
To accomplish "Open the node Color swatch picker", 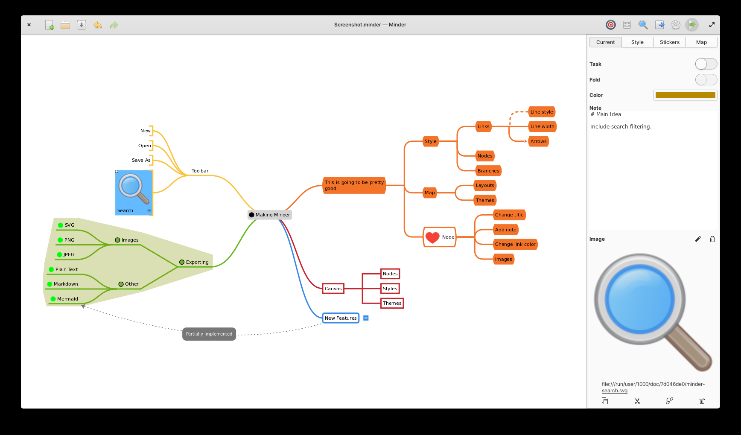I will [685, 95].
